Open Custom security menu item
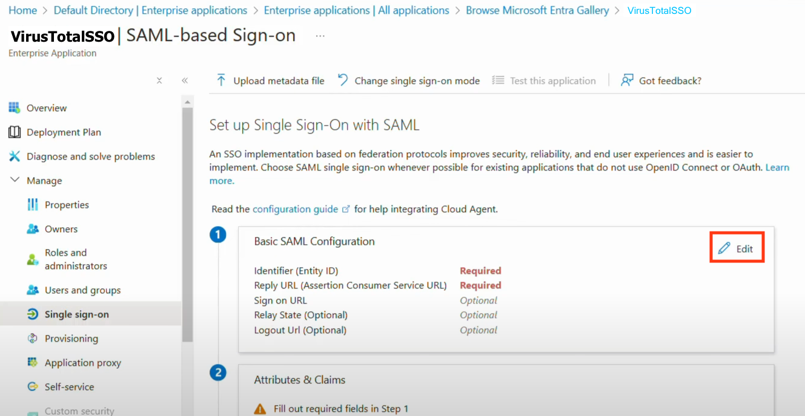The width and height of the screenshot is (805, 416). 79,411
